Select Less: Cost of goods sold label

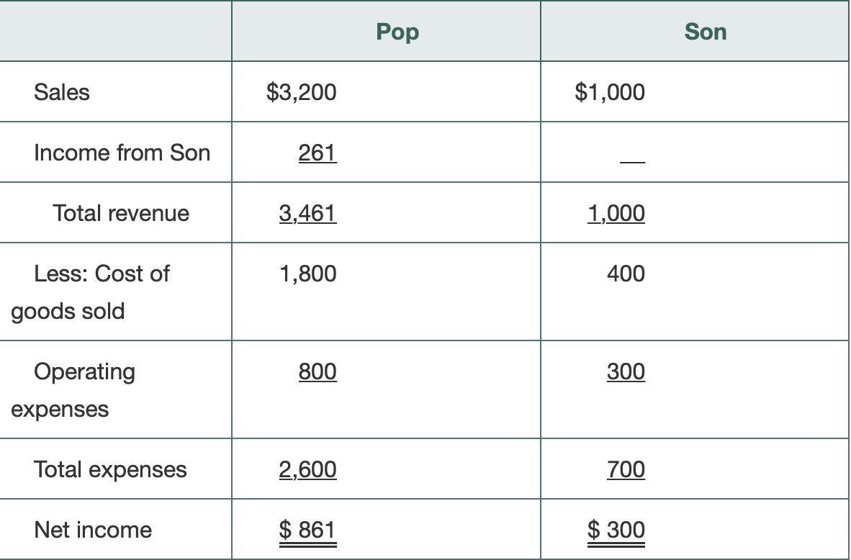tap(90, 292)
